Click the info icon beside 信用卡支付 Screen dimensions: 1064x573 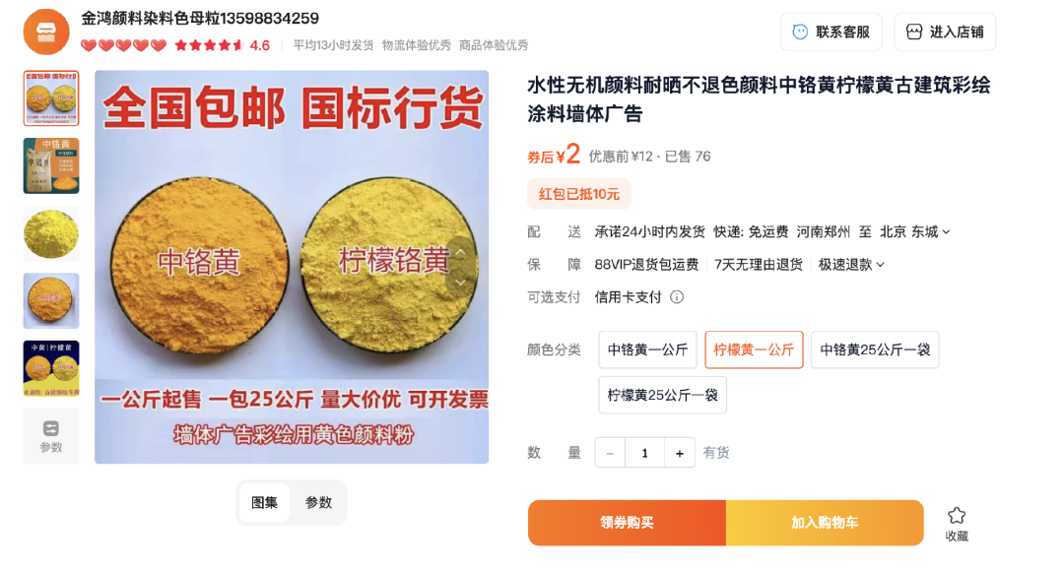coord(677,297)
